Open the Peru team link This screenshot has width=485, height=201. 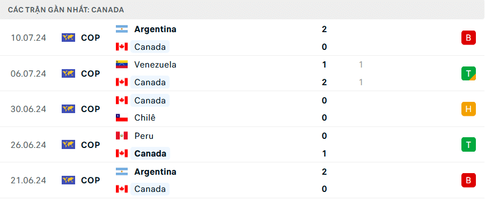pos(144,136)
